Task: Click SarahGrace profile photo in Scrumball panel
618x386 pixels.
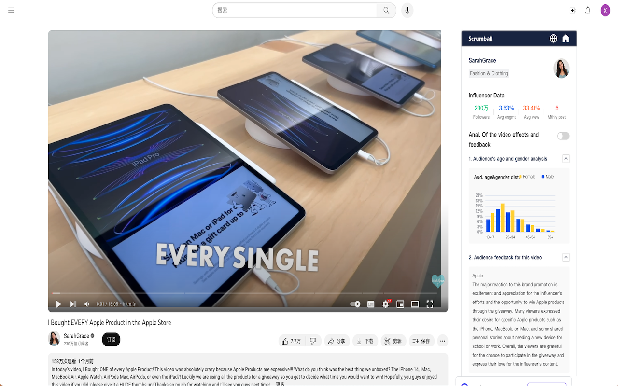Action: [562, 69]
